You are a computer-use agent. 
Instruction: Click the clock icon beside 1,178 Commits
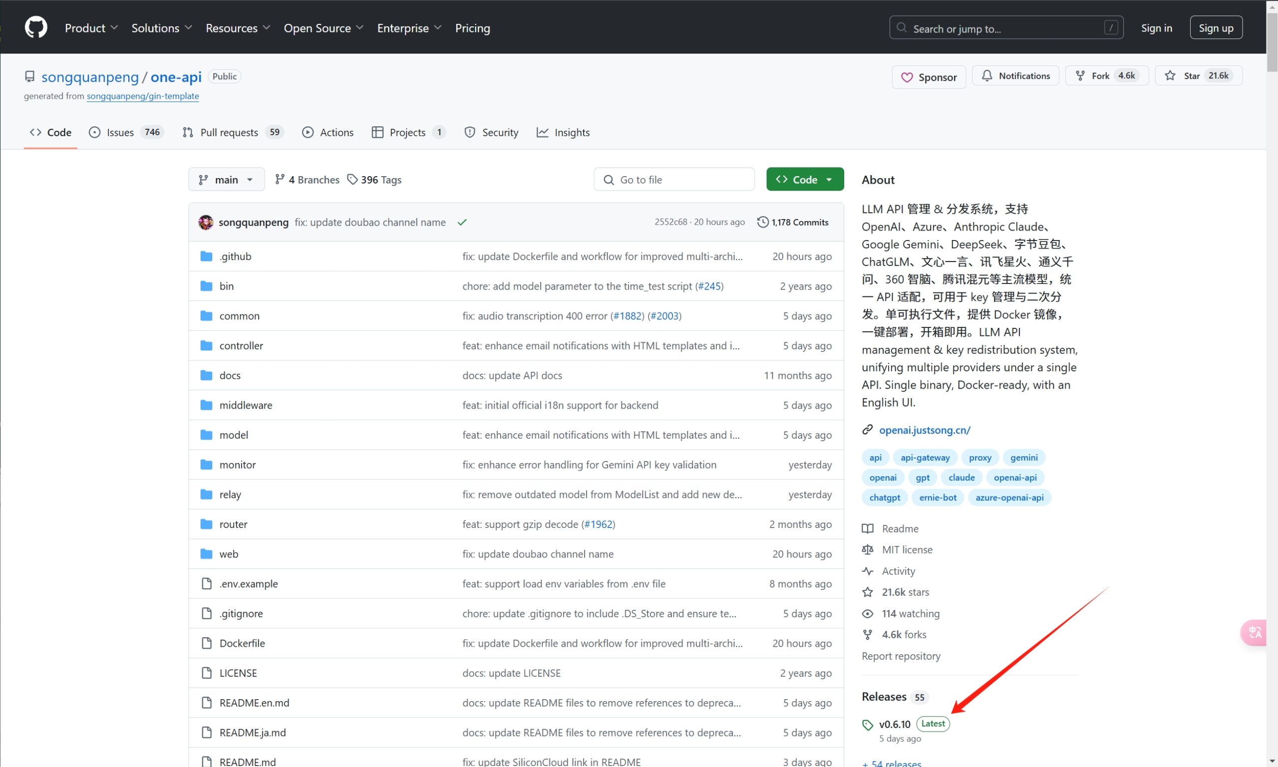tap(763, 222)
